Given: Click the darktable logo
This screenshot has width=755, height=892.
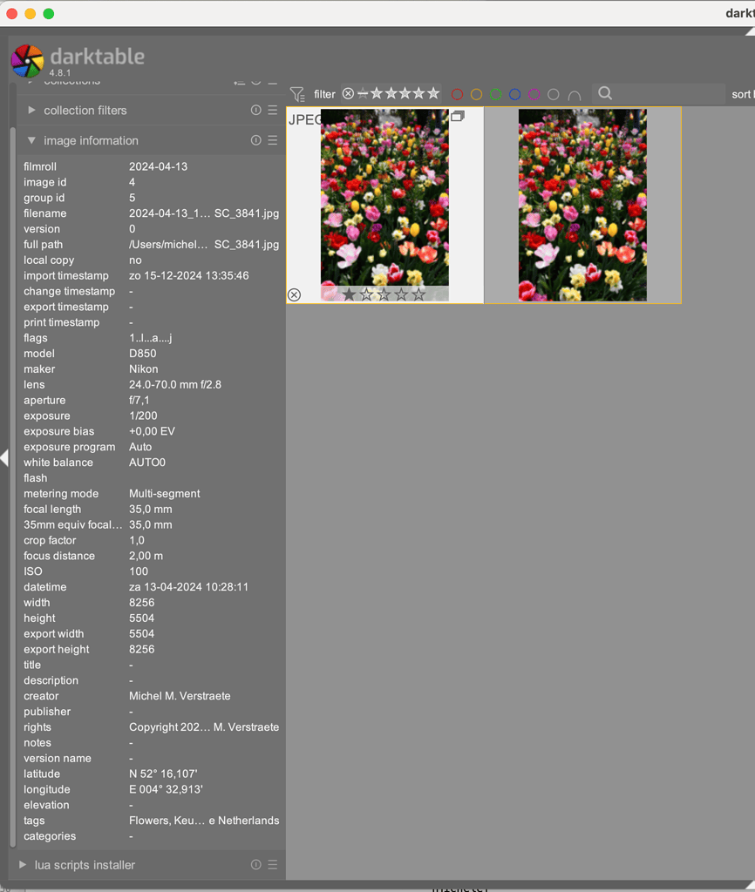Looking at the screenshot, I should 26,60.
